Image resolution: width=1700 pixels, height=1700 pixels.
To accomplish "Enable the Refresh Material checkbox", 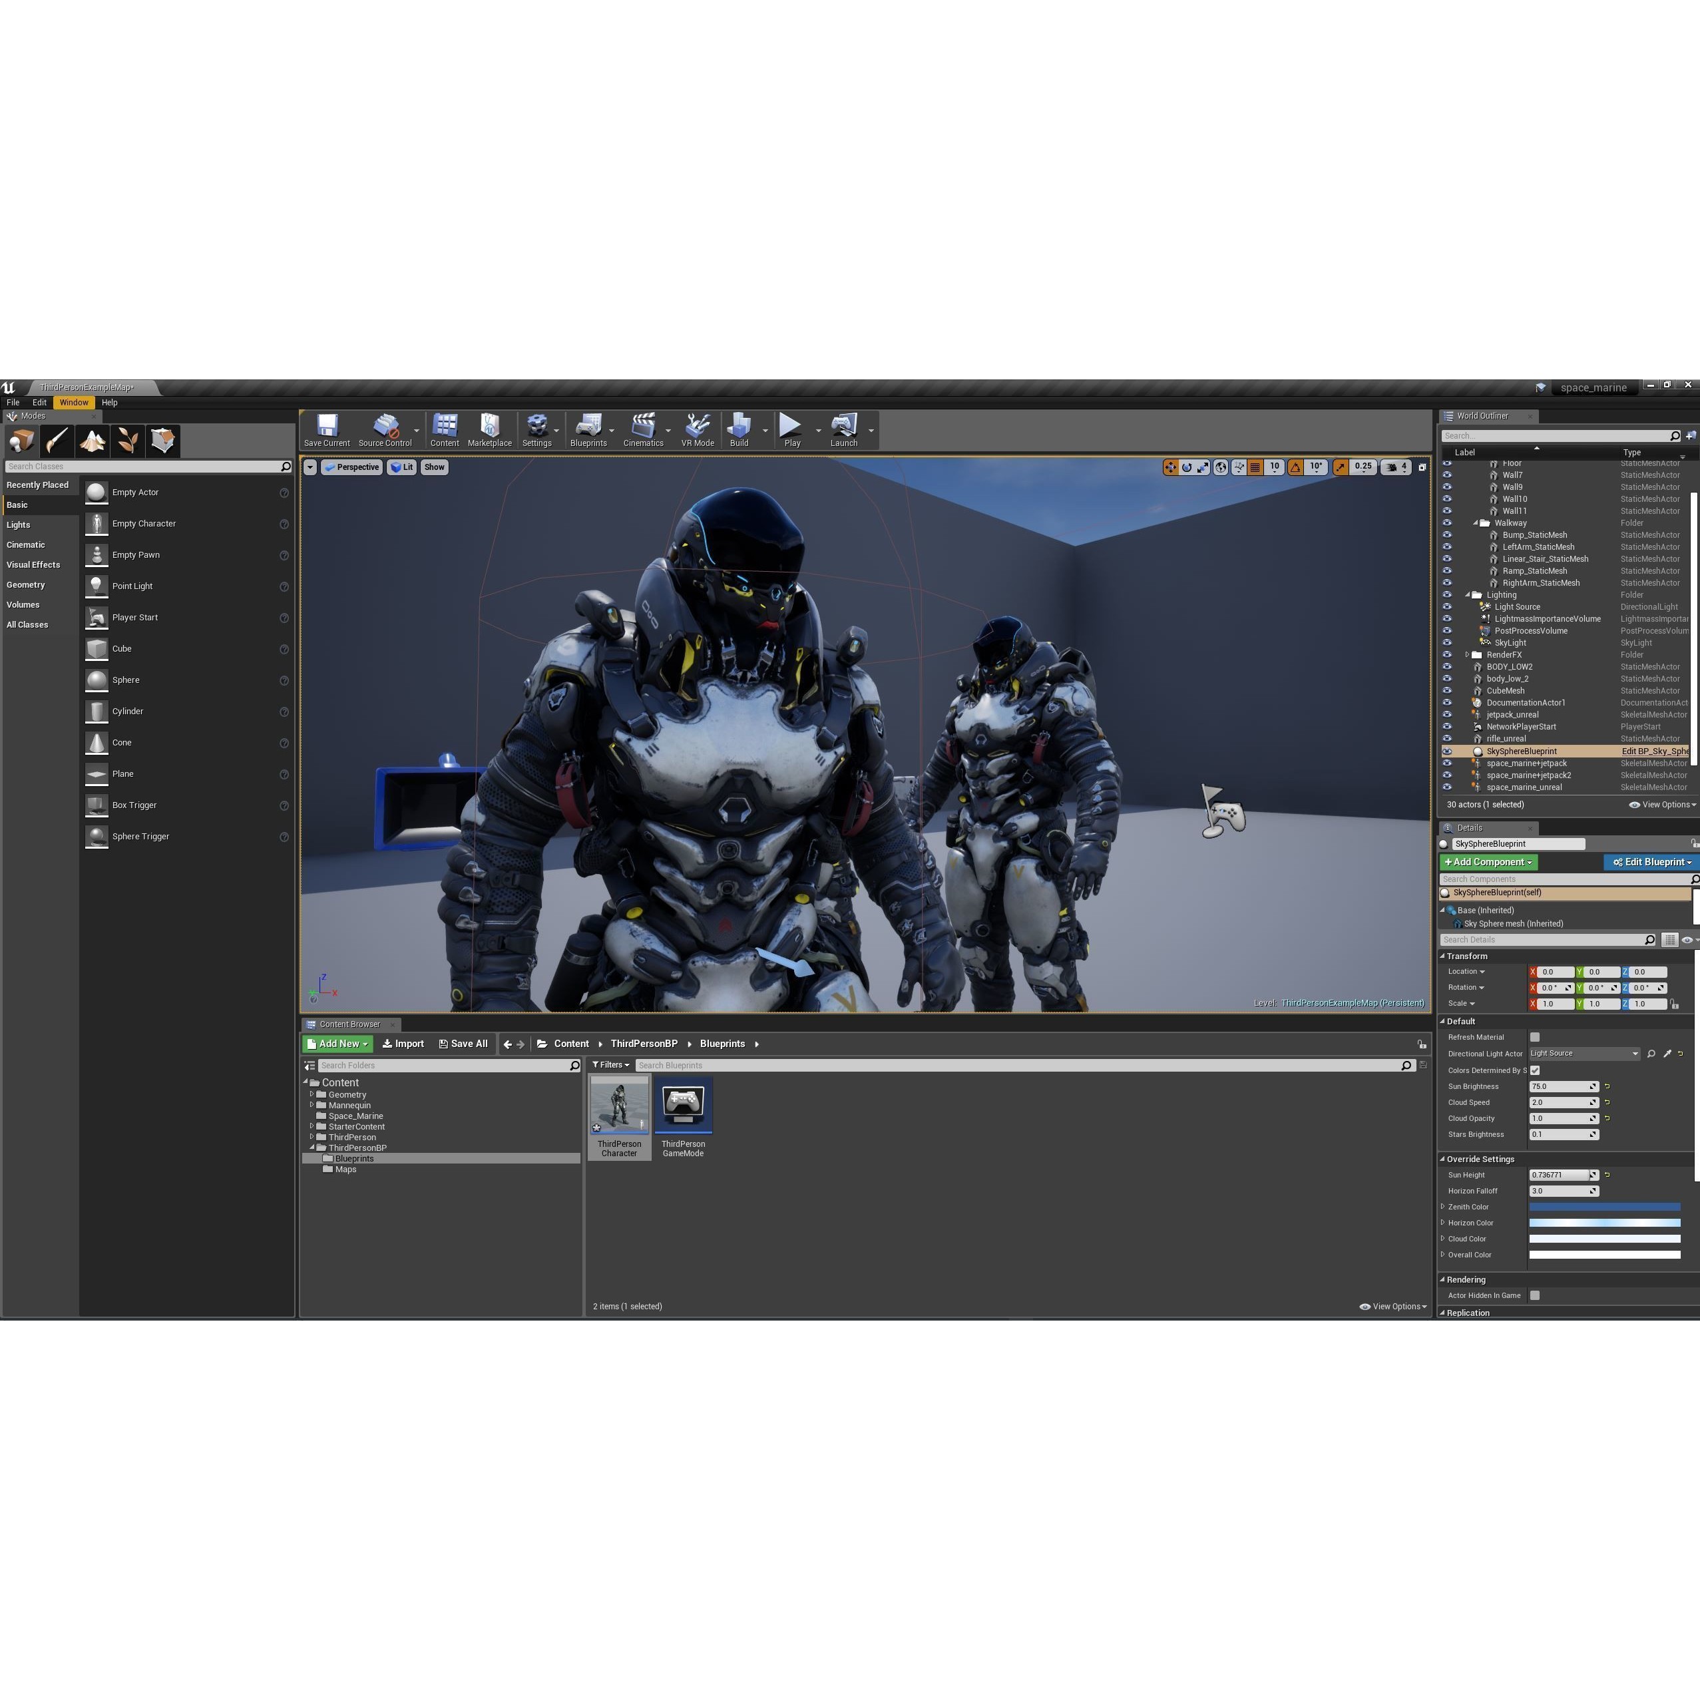I will pyautogui.click(x=1534, y=1036).
